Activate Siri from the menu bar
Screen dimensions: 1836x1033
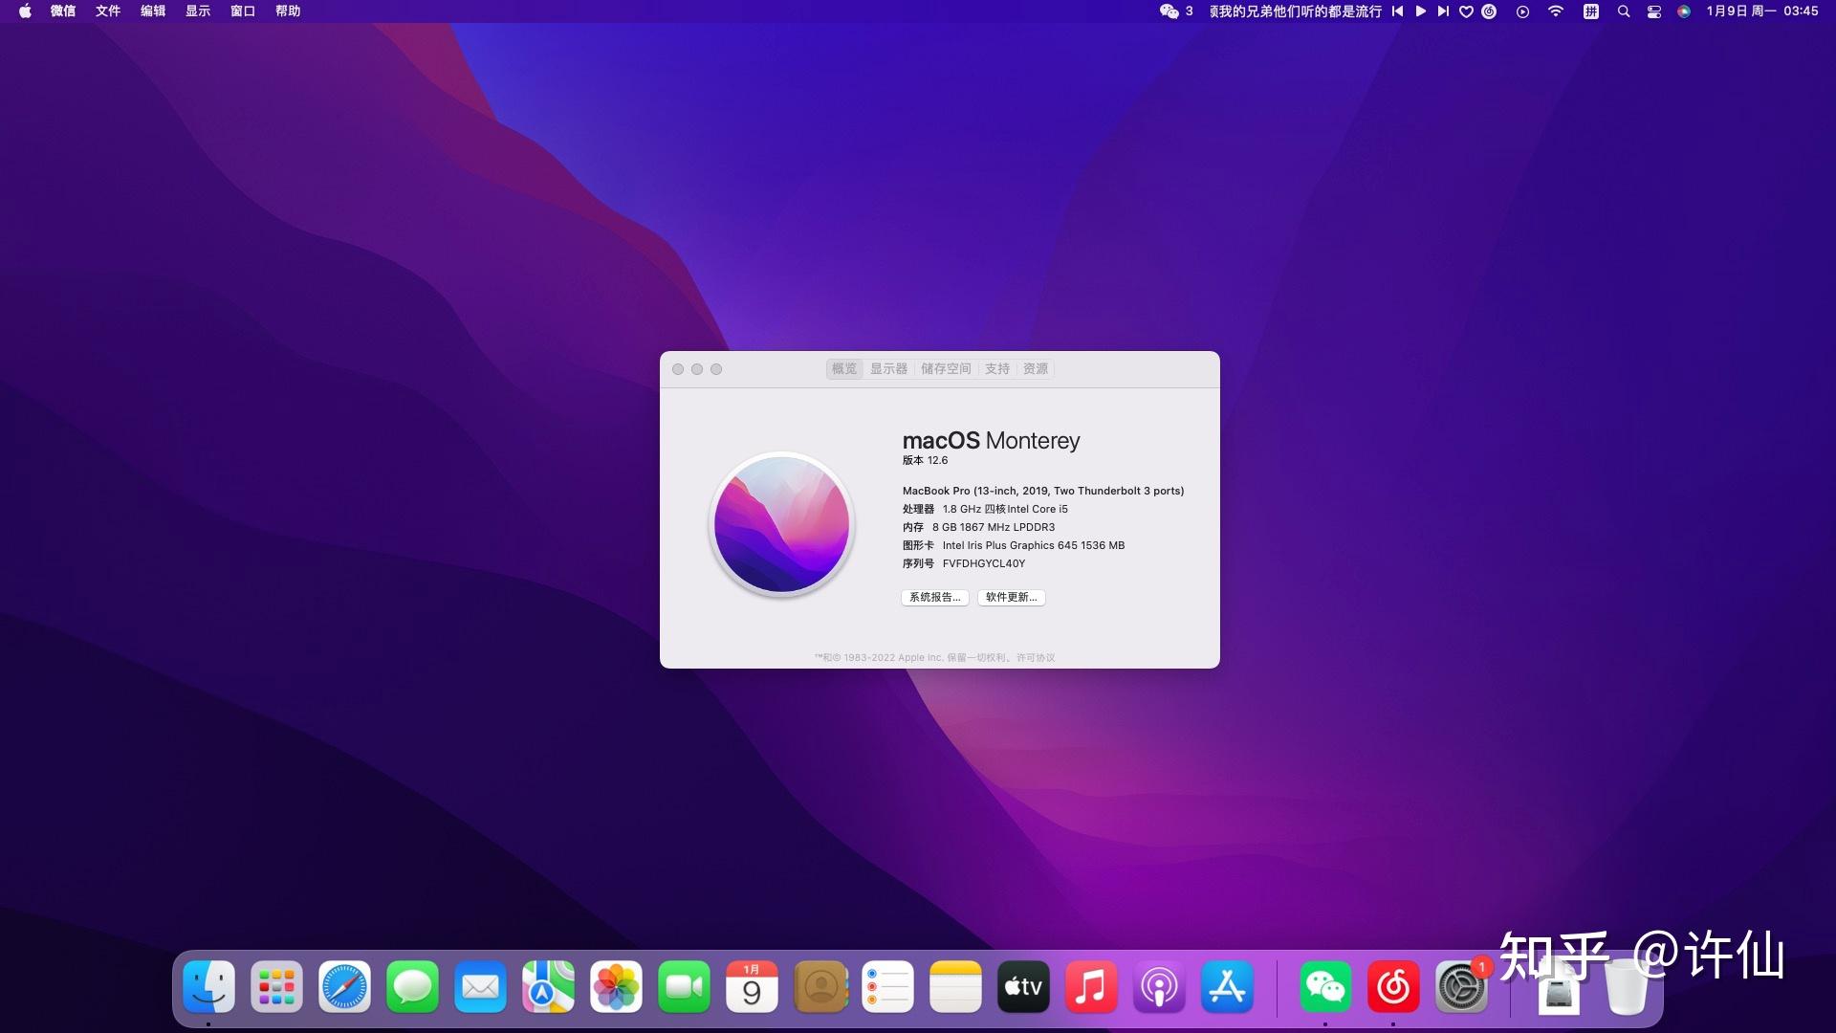(x=1684, y=11)
